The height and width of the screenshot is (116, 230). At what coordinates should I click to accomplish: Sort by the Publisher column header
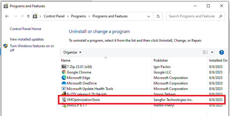pyautogui.click(x=161, y=60)
